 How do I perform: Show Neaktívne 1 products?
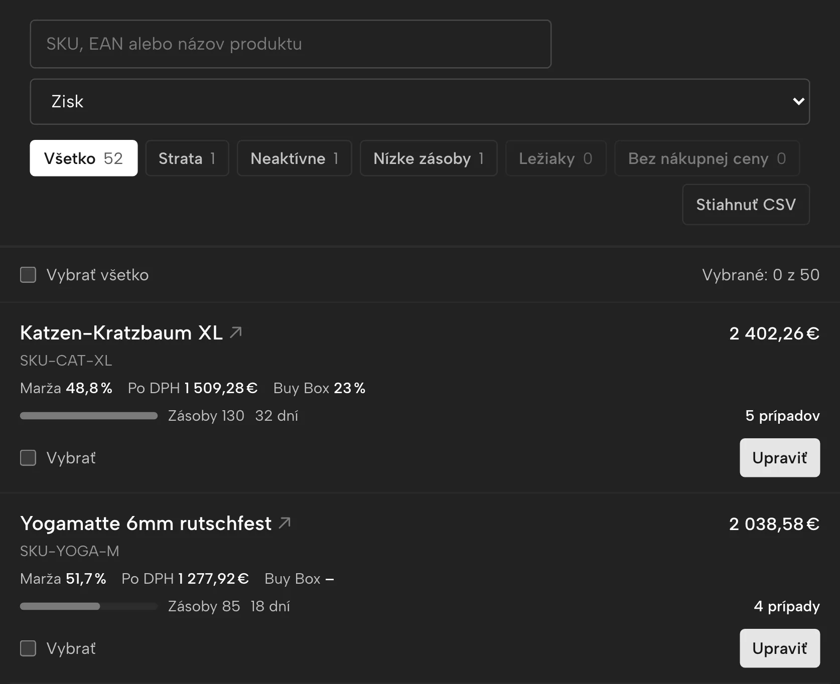pyautogui.click(x=295, y=158)
